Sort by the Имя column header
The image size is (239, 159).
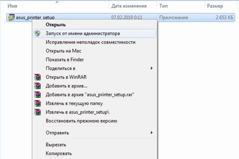click(12, 6)
